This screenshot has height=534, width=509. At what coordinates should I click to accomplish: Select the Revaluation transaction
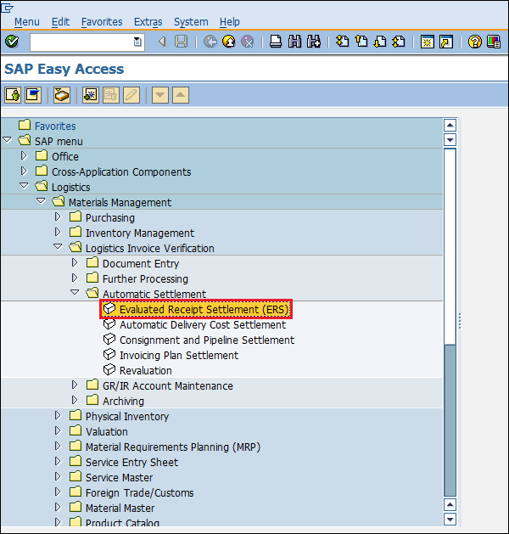pyautogui.click(x=146, y=371)
